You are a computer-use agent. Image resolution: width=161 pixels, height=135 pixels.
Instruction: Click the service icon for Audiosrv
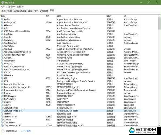pos(2,58)
